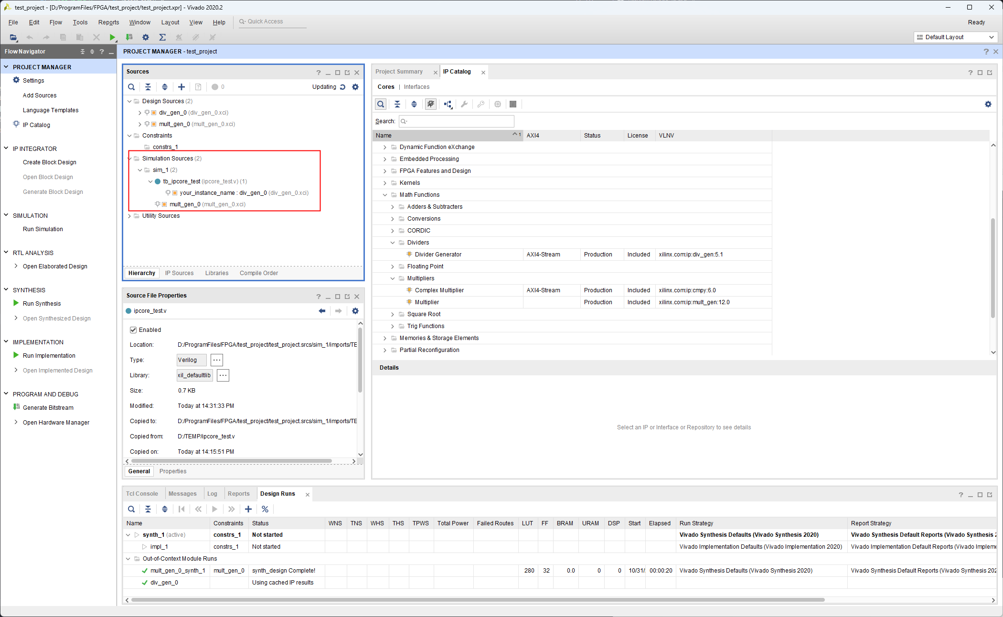The width and height of the screenshot is (1003, 617).
Task: Click the Type browse ellipsis button
Action: coord(216,360)
